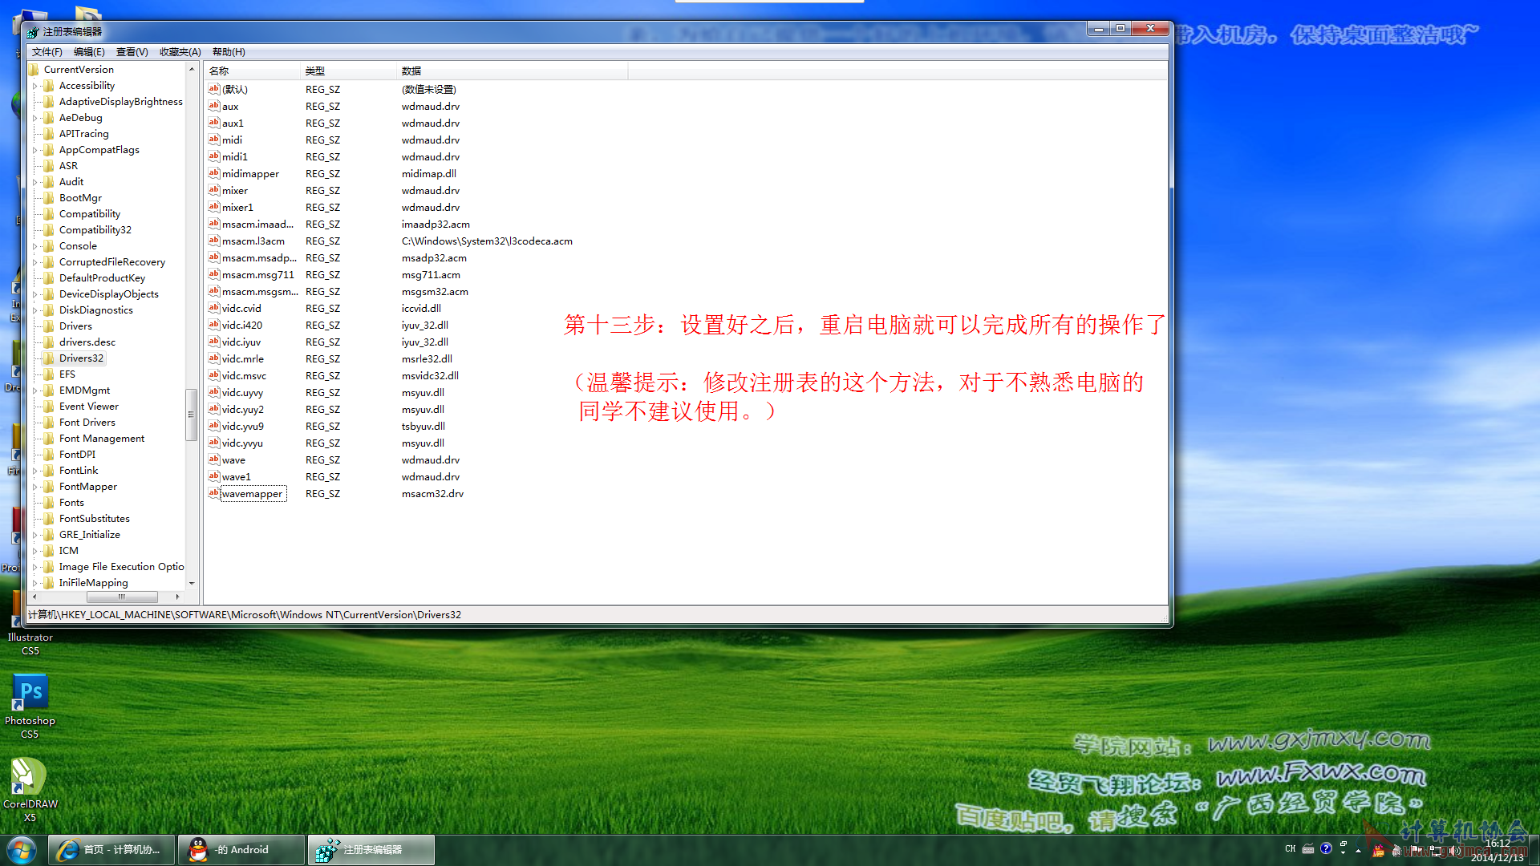This screenshot has width=1540, height=866.
Task: Click the taskbar clock showing 16:12
Action: [1497, 850]
